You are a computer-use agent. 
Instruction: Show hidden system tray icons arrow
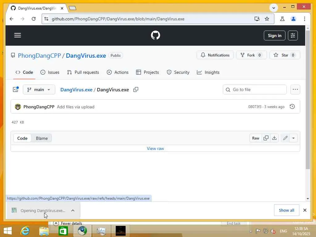point(251,231)
